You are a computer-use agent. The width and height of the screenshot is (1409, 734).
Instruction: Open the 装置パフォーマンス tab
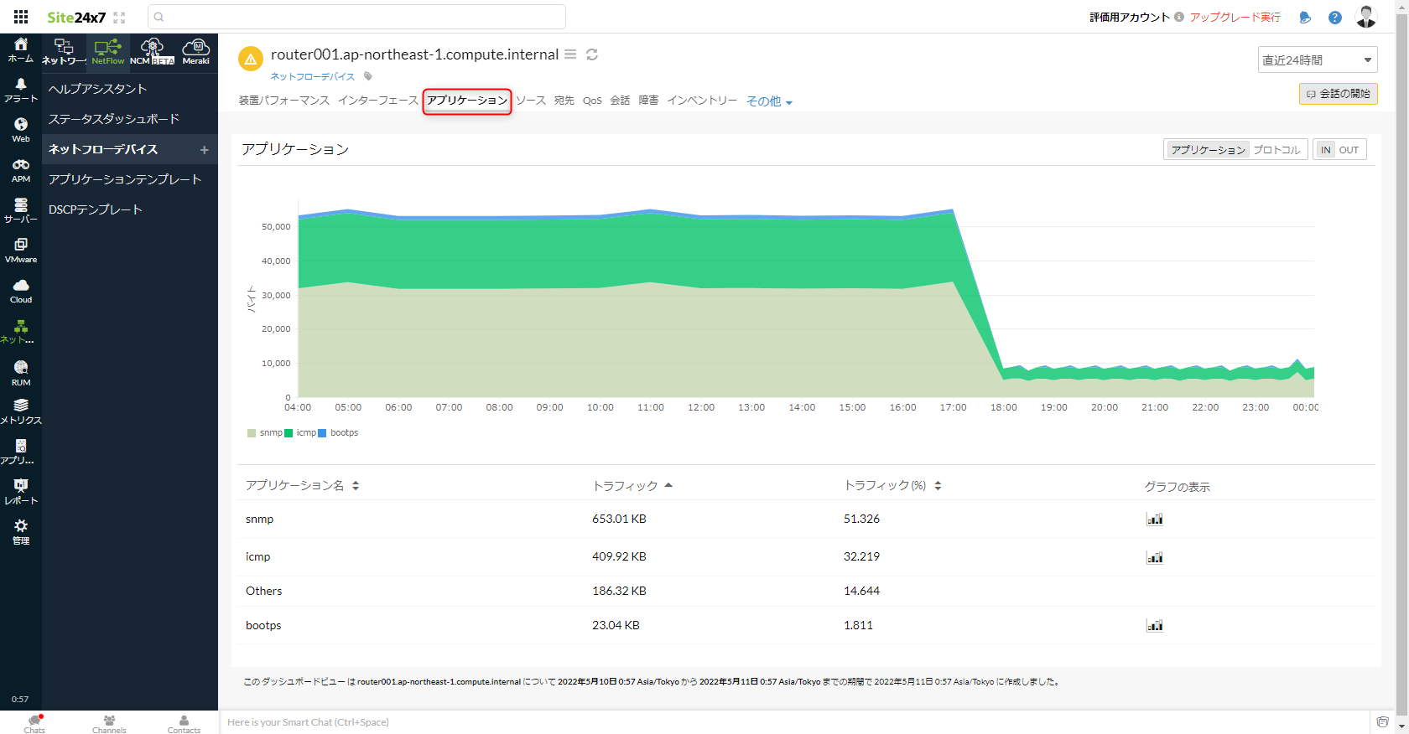click(x=284, y=101)
